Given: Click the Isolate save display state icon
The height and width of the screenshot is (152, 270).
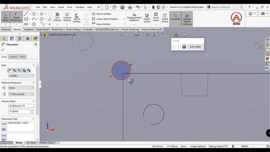Looking at the screenshot, I should tap(184, 47).
